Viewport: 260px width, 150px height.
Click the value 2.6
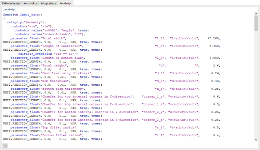click(216, 65)
